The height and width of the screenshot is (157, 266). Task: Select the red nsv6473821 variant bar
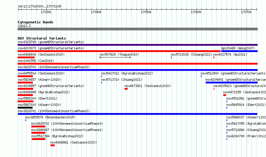[126, 89]
